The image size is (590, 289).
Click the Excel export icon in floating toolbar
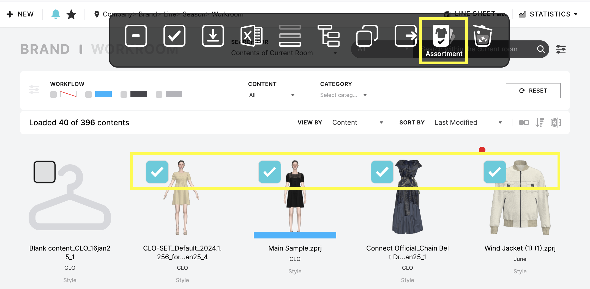(x=251, y=36)
